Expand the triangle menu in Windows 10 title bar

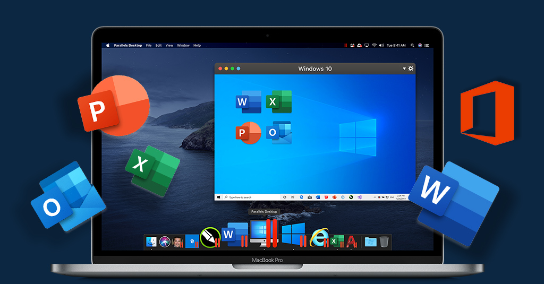click(404, 68)
